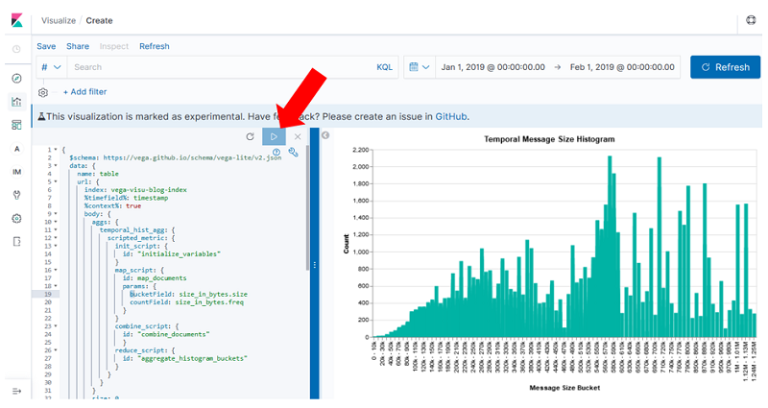Open Dev Tools wrench in sidebar

pyautogui.click(x=16, y=195)
